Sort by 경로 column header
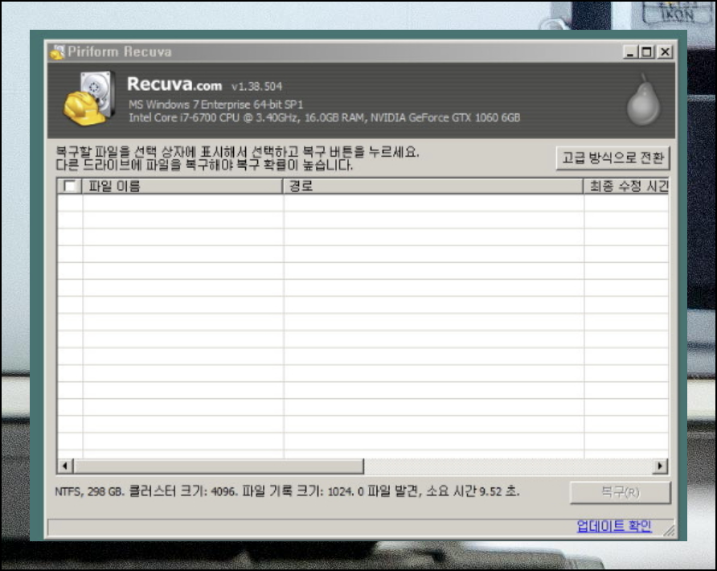Viewport: 717px width, 571px height. [x=433, y=187]
